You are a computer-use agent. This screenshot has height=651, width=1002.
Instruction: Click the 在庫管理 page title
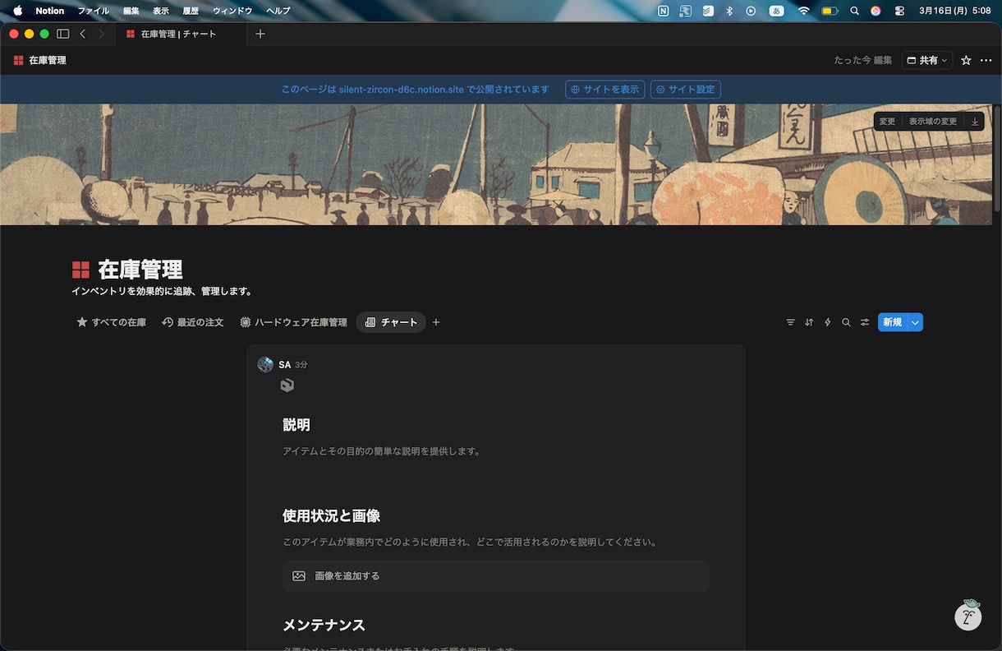140,270
